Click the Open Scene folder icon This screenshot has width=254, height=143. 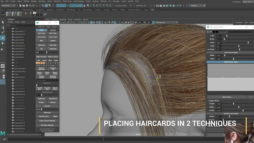coord(24,6)
